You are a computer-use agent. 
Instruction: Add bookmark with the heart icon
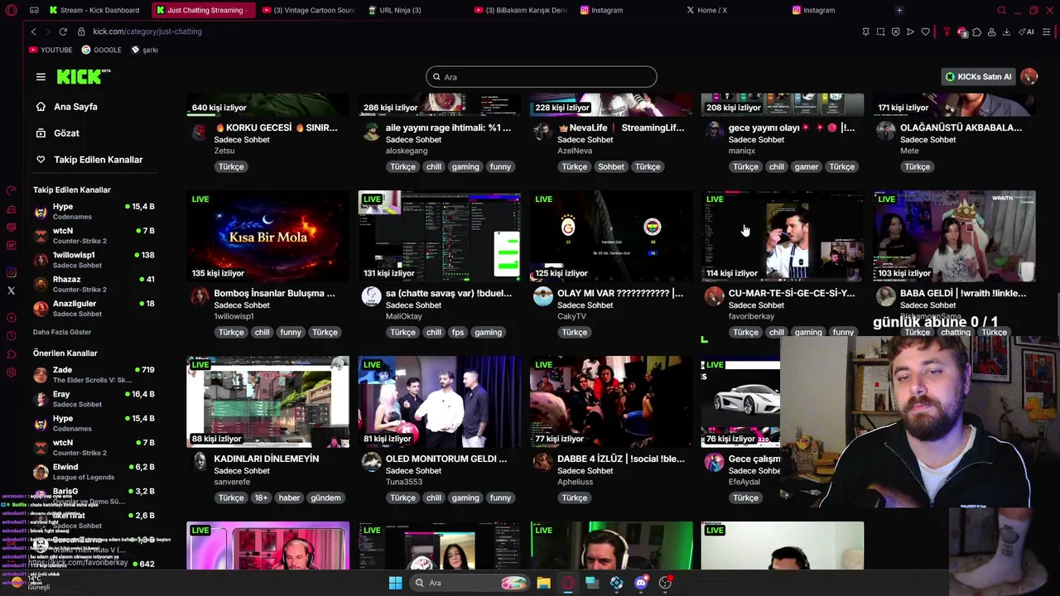[925, 31]
